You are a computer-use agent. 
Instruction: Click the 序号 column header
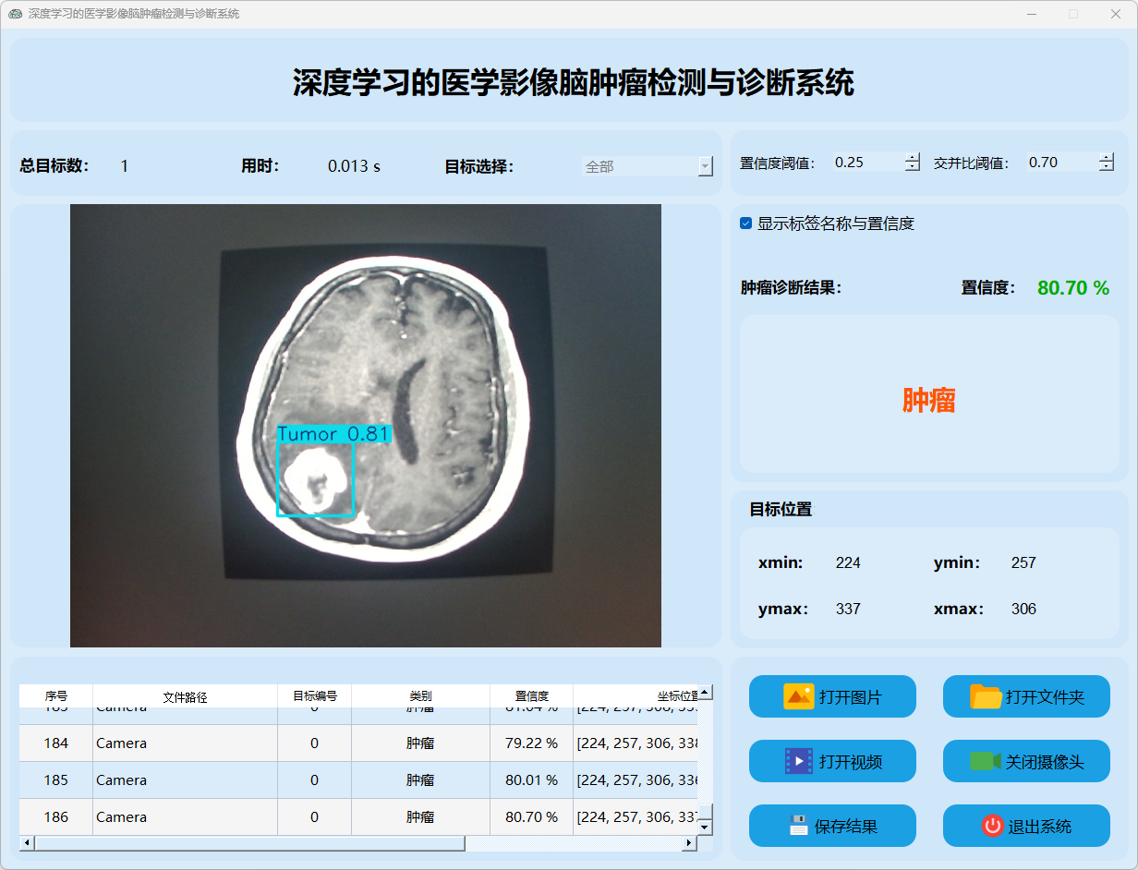[x=56, y=696]
